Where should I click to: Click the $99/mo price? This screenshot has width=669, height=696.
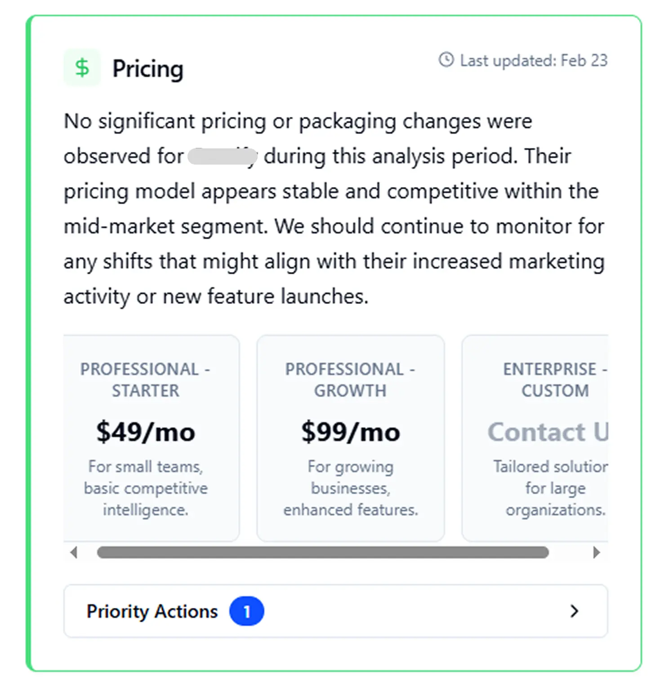(x=350, y=432)
